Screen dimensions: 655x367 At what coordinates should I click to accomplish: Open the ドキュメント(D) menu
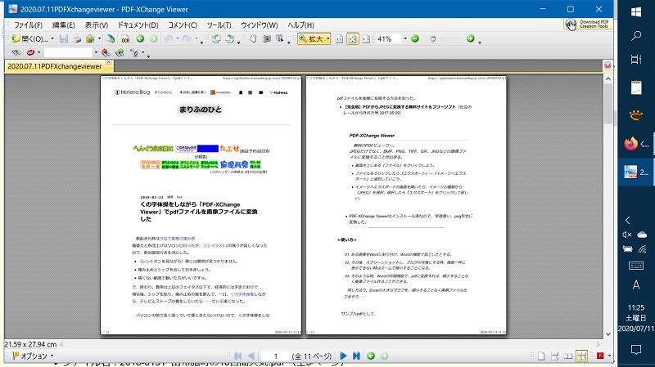(x=138, y=25)
